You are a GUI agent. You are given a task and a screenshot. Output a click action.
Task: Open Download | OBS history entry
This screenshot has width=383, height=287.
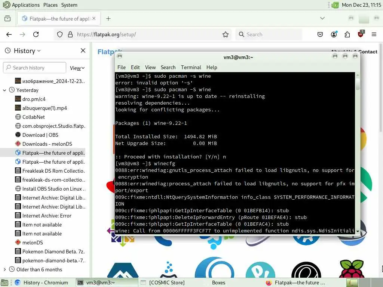tap(40, 135)
